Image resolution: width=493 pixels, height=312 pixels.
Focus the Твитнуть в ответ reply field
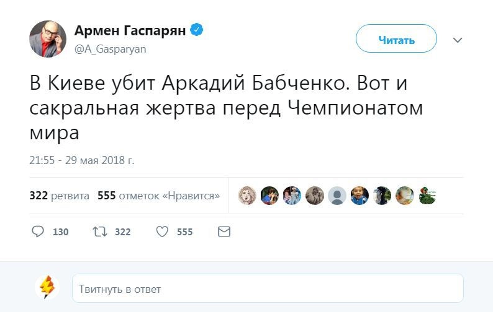pos(268,288)
